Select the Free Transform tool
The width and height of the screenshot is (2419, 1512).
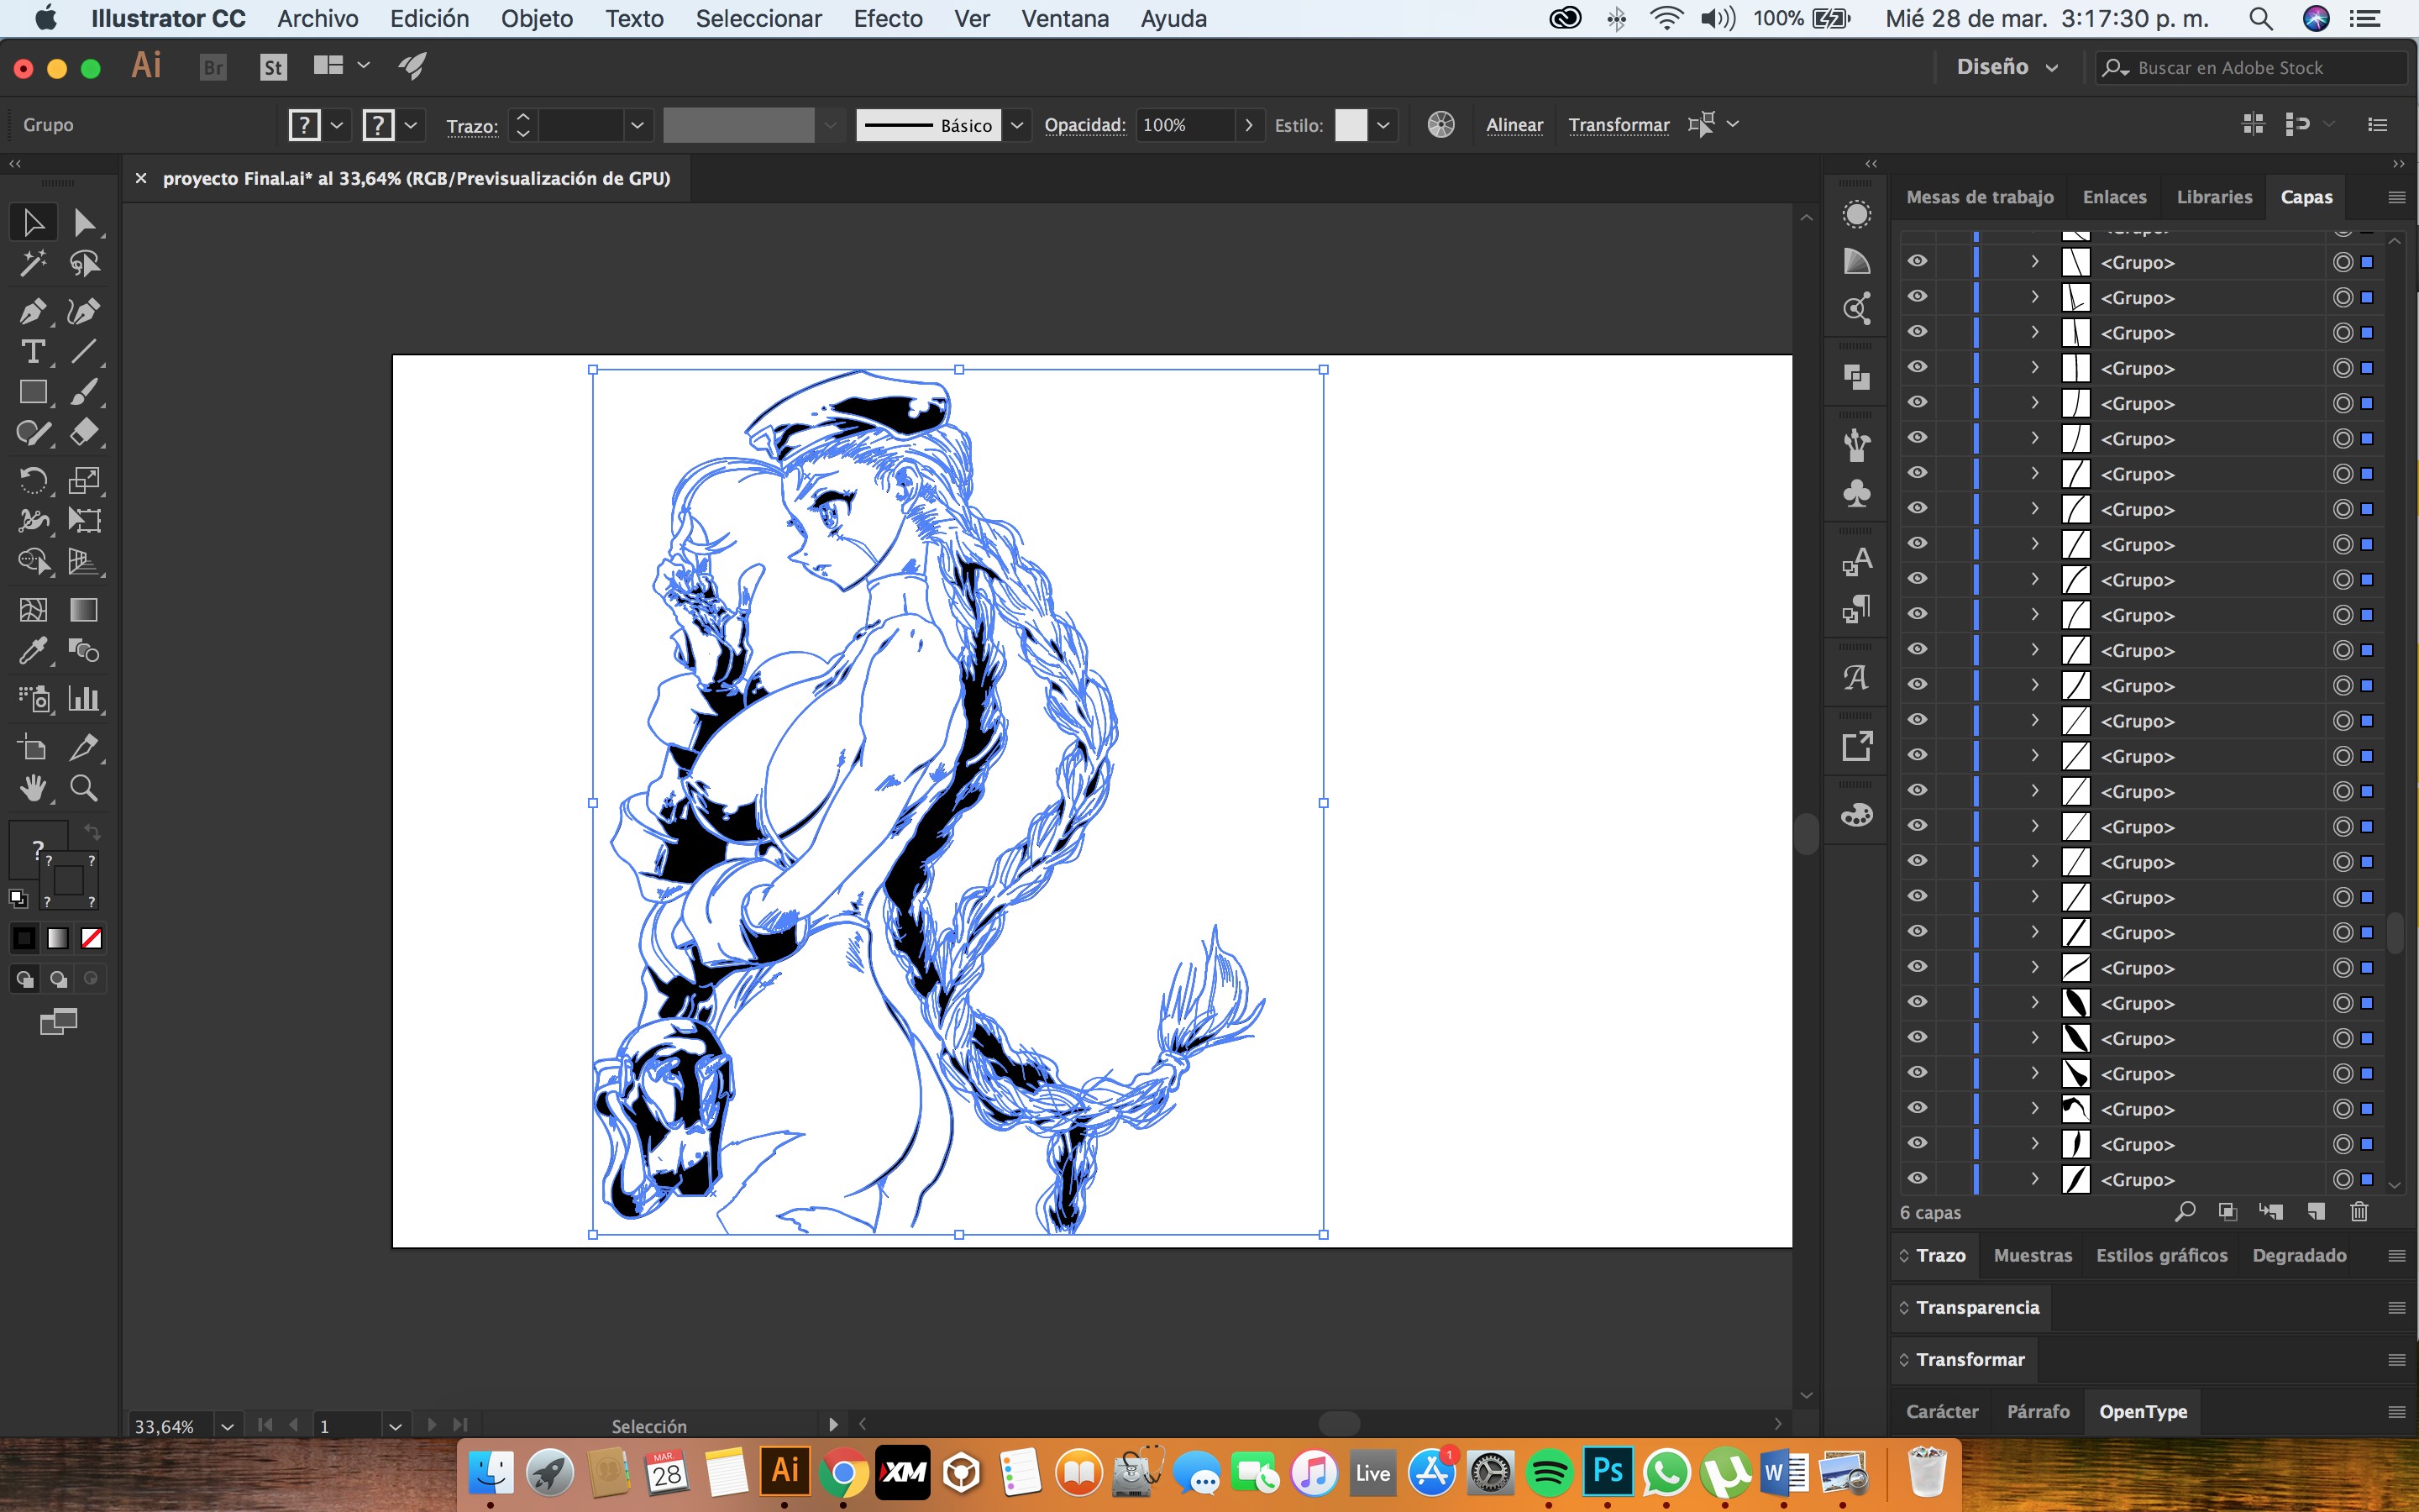coord(85,520)
